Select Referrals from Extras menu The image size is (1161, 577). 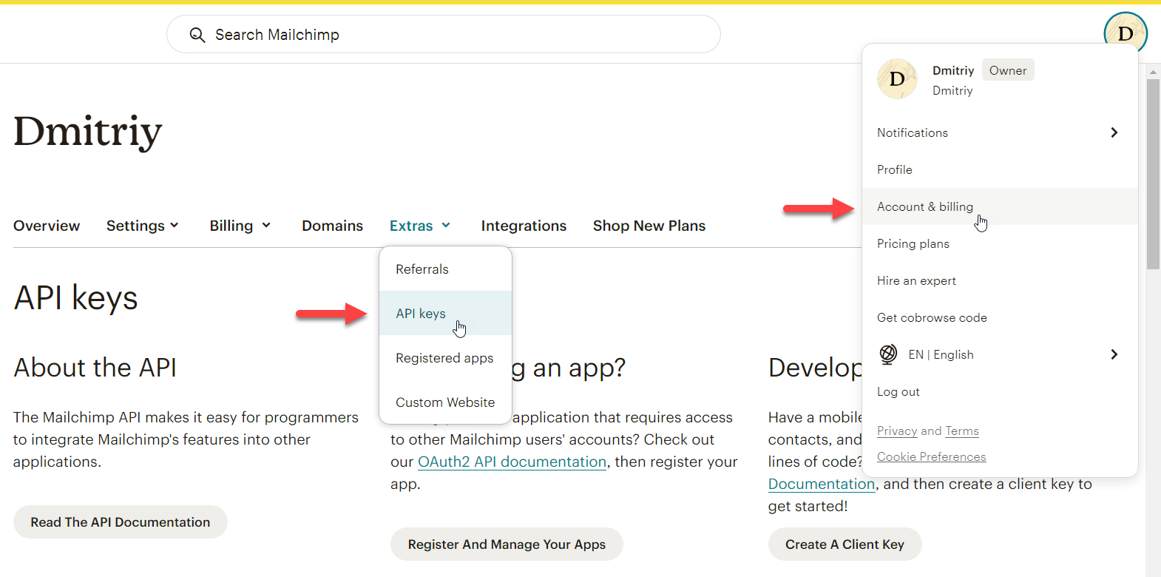click(445, 269)
